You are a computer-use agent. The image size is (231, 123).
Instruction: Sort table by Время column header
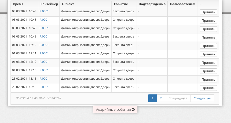18,4
